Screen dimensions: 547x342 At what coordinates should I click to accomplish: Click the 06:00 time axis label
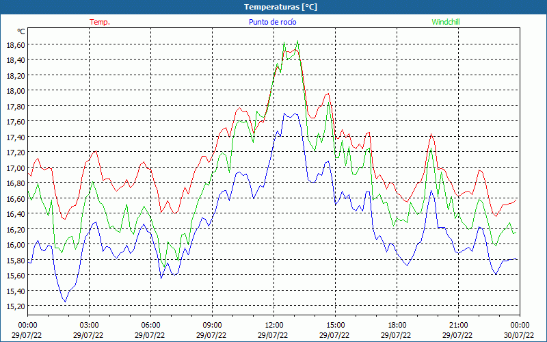[x=150, y=326]
